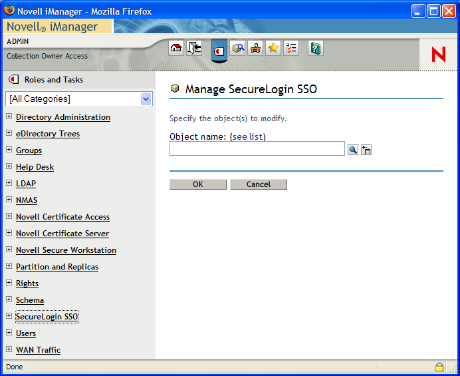This screenshot has width=460, height=376.
Task: Expand the Groups role
Action: click(9, 150)
